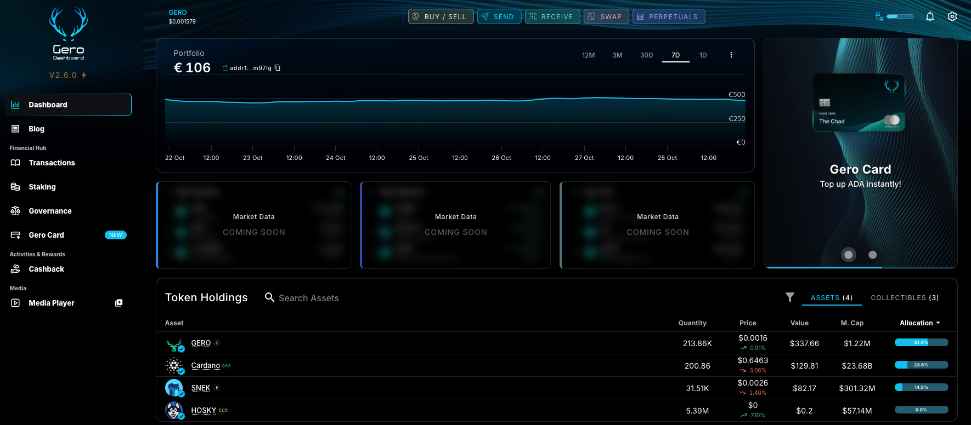Open Gero Card menu item
This screenshot has width=971, height=425.
point(69,235)
